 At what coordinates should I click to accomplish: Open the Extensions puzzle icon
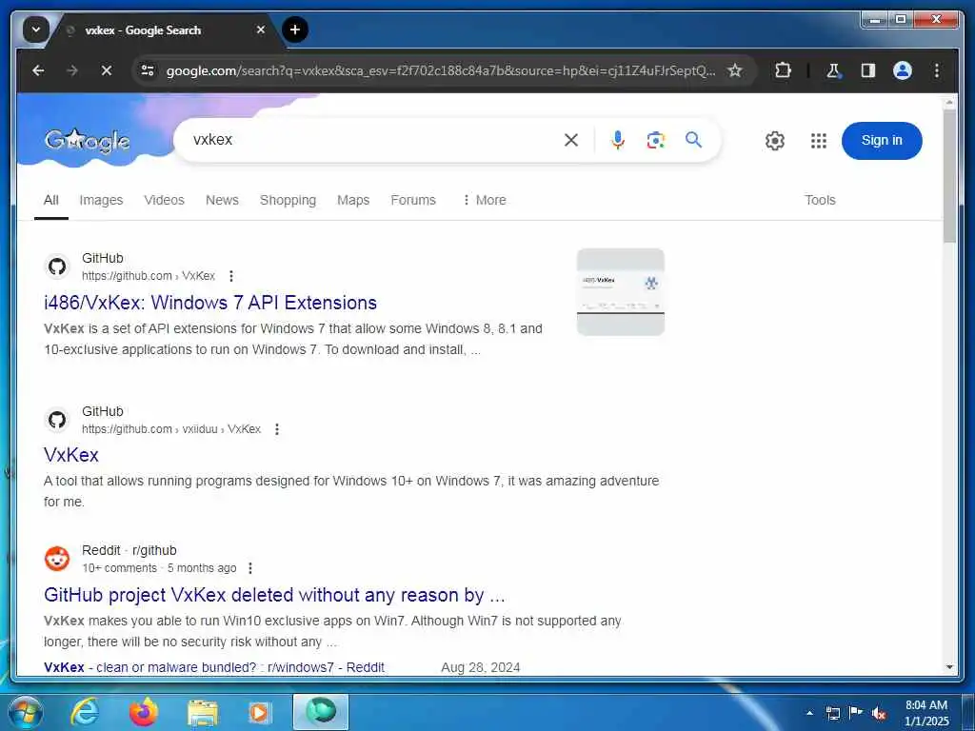(783, 70)
